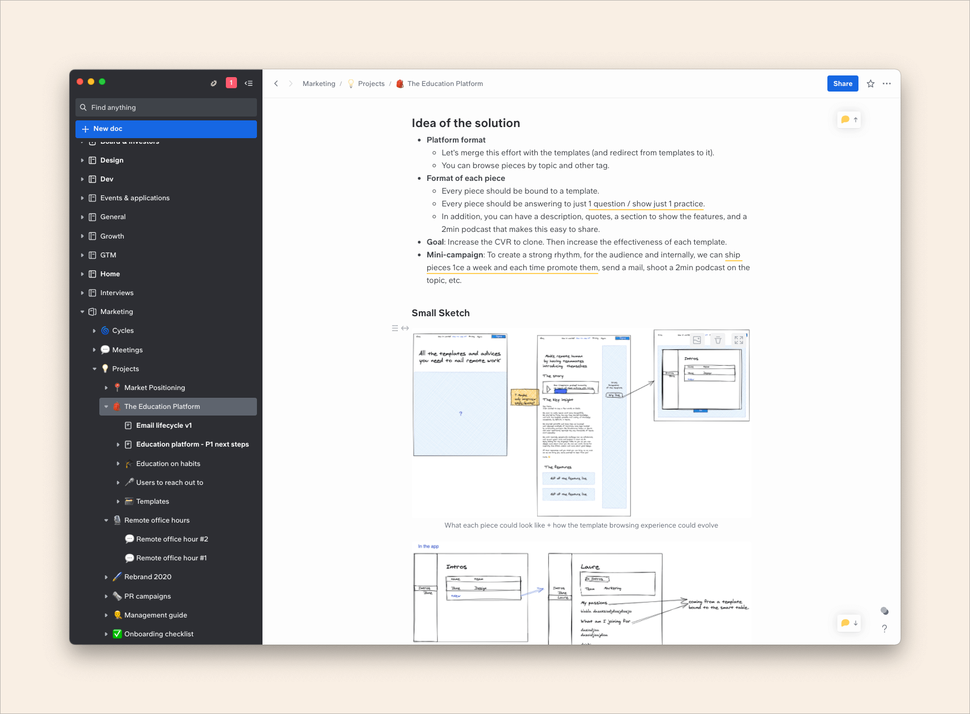This screenshot has width=970, height=714.
Task: Open Marketing in the breadcrumb
Action: coord(319,84)
